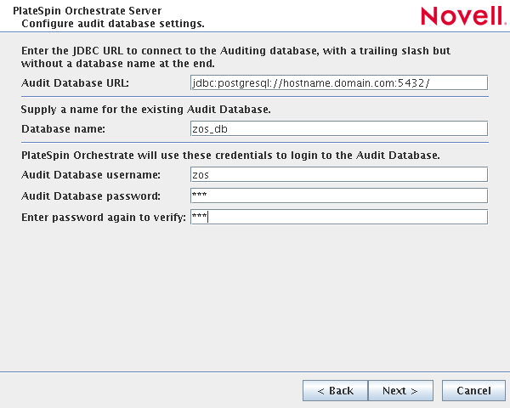Focus the Database name field containing zos_db
Viewport: 510px width, 408px height.
[x=339, y=128]
